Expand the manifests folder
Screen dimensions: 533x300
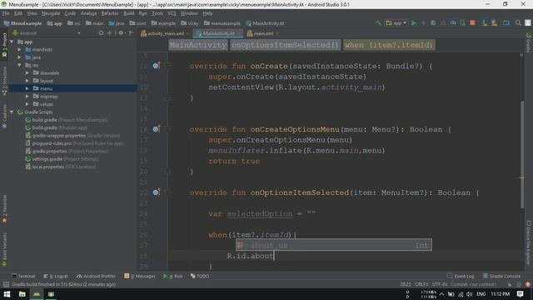pyautogui.click(x=19, y=50)
